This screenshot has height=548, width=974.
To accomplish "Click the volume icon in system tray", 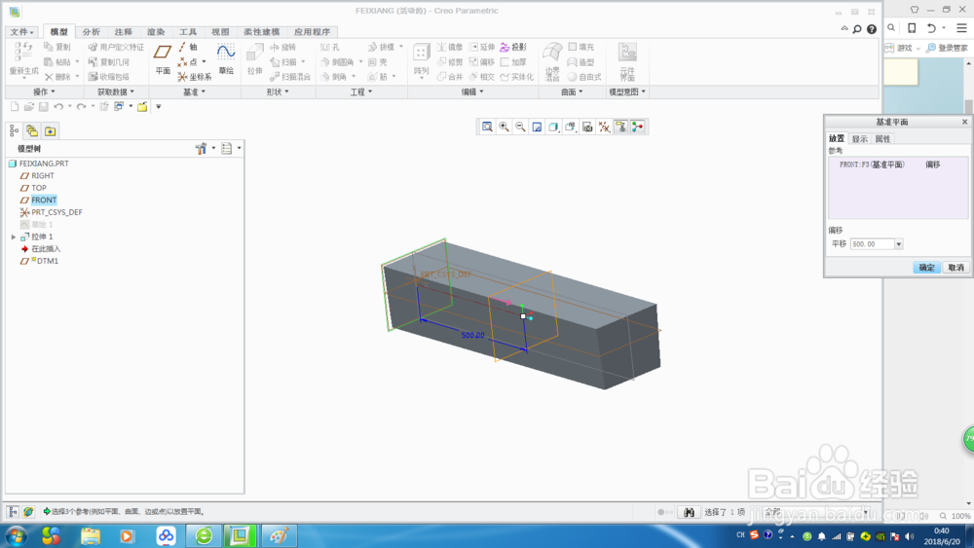I will click(x=910, y=536).
